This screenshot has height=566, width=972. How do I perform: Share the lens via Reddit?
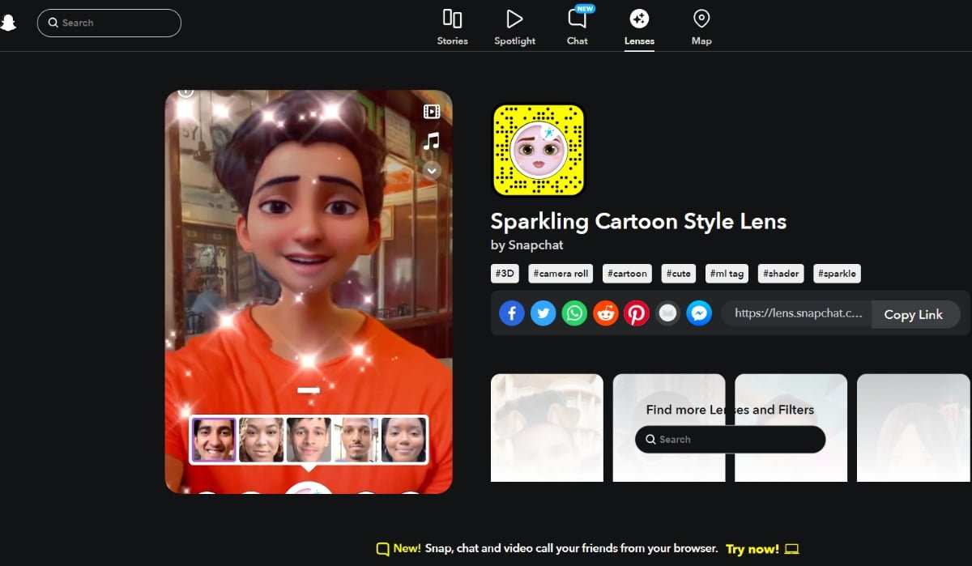coord(605,313)
